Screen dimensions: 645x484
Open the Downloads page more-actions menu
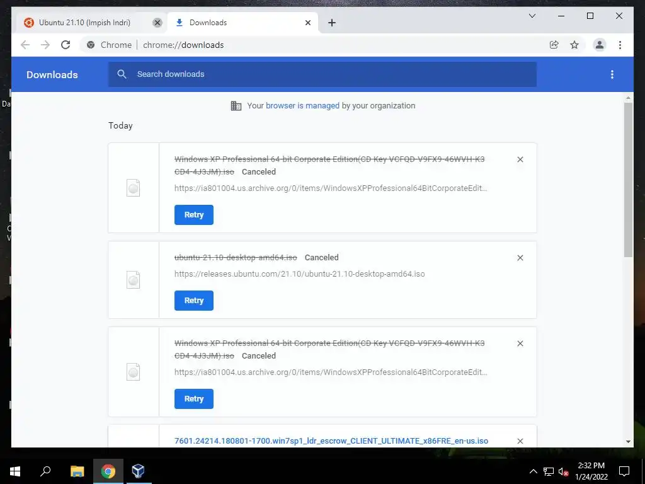coord(612,74)
